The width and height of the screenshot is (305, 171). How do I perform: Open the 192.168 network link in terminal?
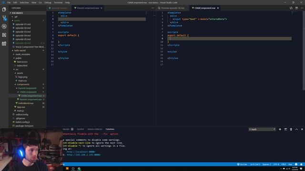(x=84, y=155)
